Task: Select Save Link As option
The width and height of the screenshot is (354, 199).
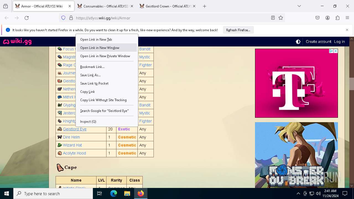Action: point(107,75)
